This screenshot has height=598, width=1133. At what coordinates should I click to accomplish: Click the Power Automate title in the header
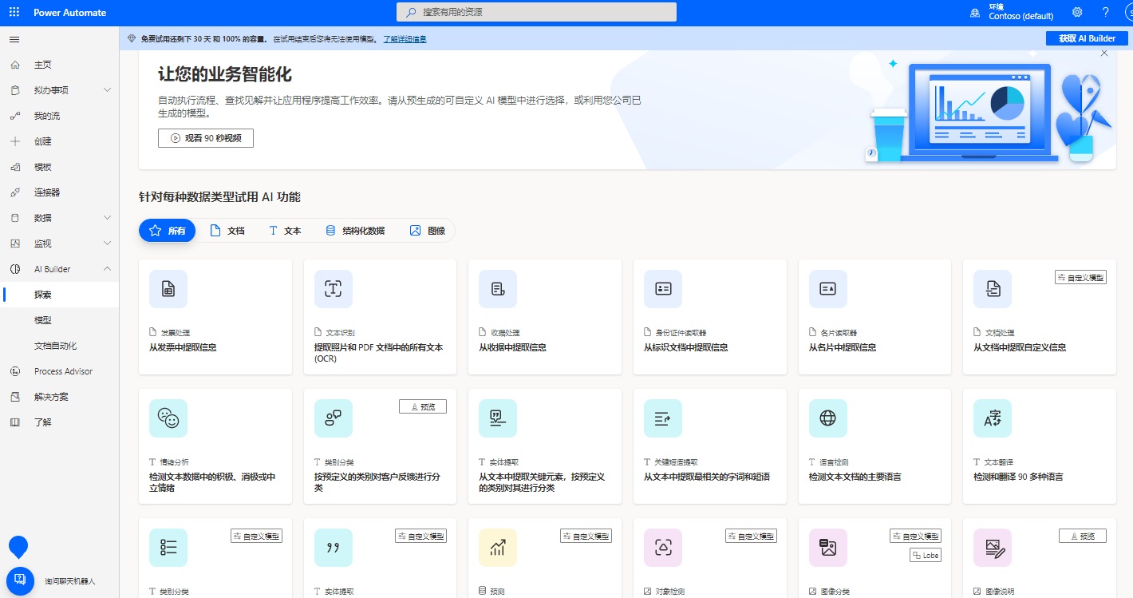click(x=70, y=13)
